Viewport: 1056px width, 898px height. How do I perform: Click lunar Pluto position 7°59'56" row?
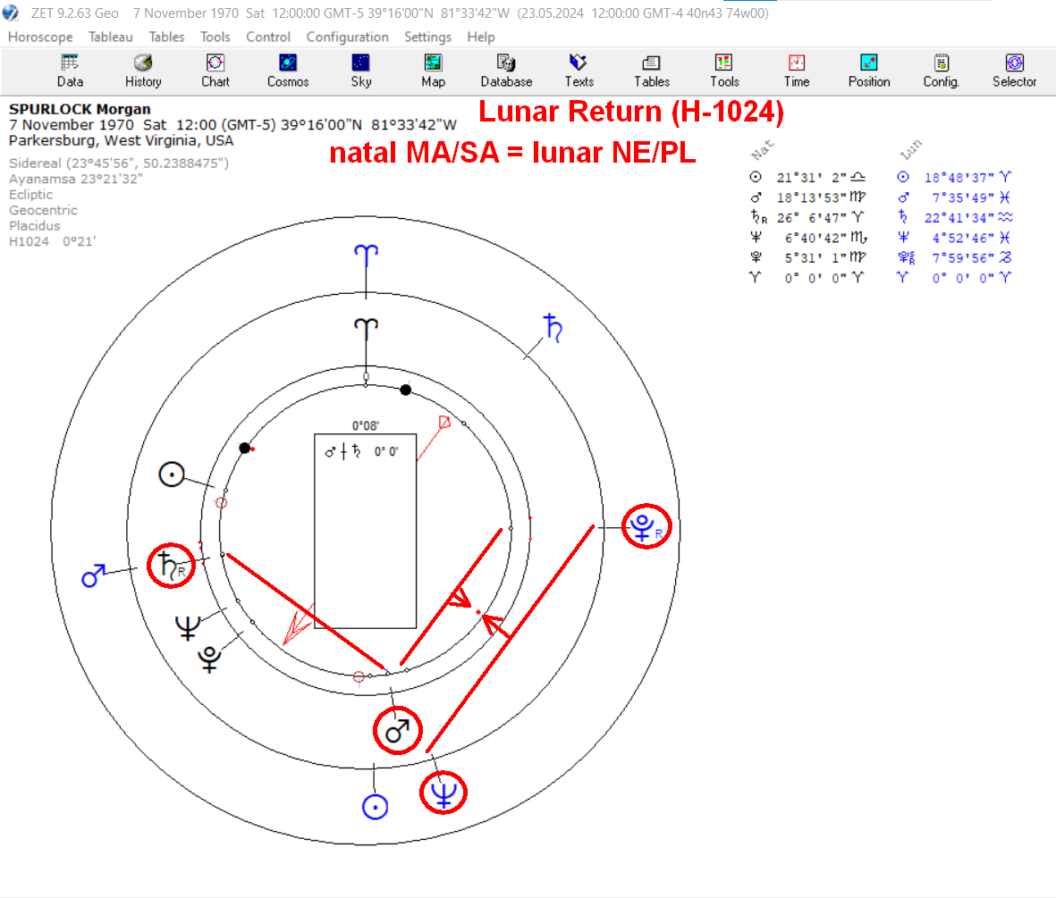955,257
